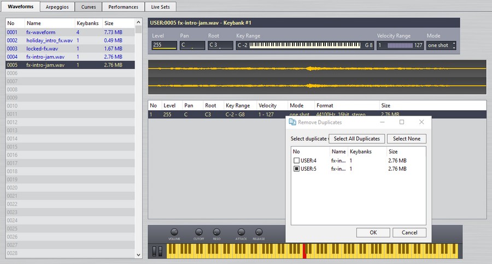Select holiday_intro_fx.wav in the waveform list
The image size is (492, 264).
[x=49, y=40]
